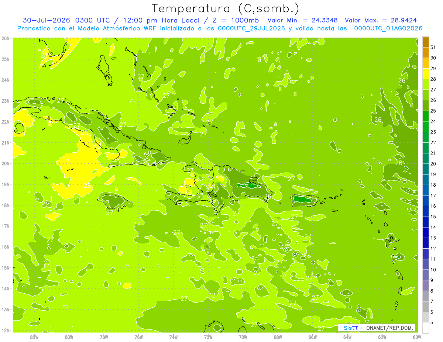Click the "64W" longitude axis label
This screenshot has width=443, height=342.
[347, 336]
